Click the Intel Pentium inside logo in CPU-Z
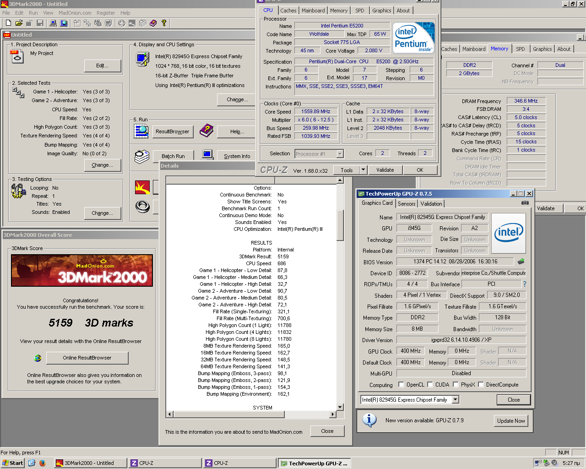The image size is (586, 469). click(x=413, y=38)
